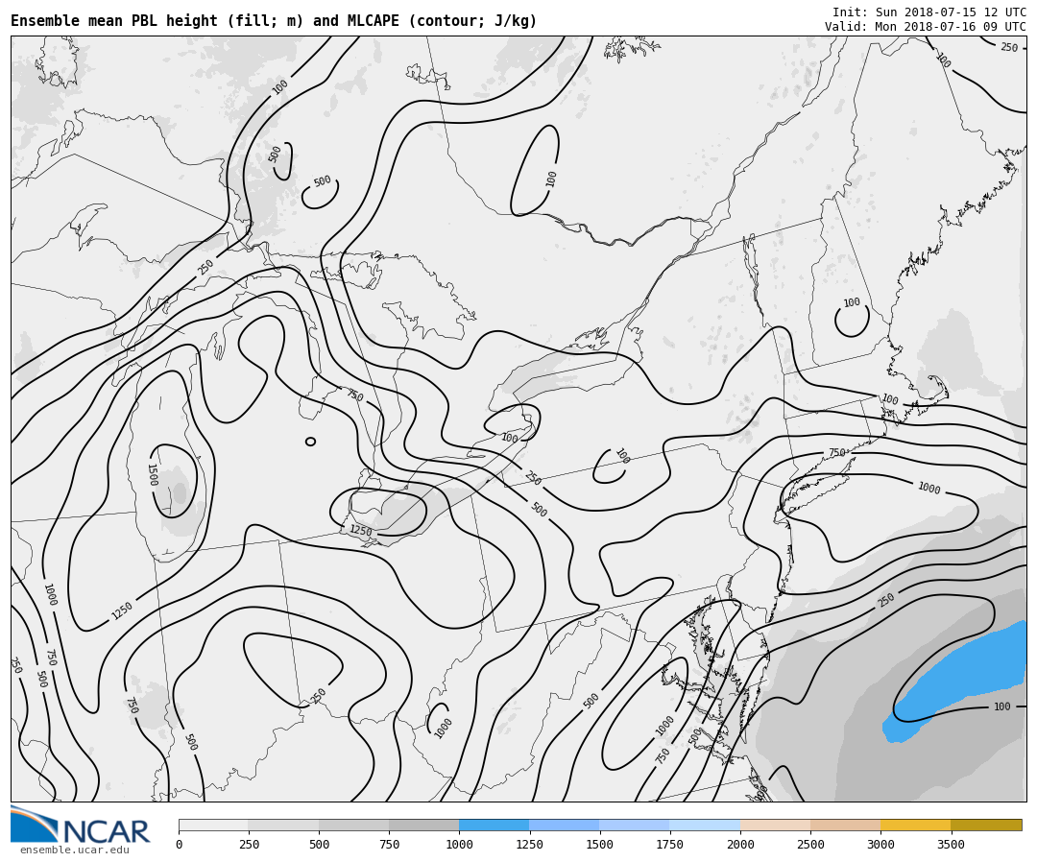
Task: Pick the 750–1000 dark gray colorbar segment
Action: pyautogui.click(x=424, y=825)
